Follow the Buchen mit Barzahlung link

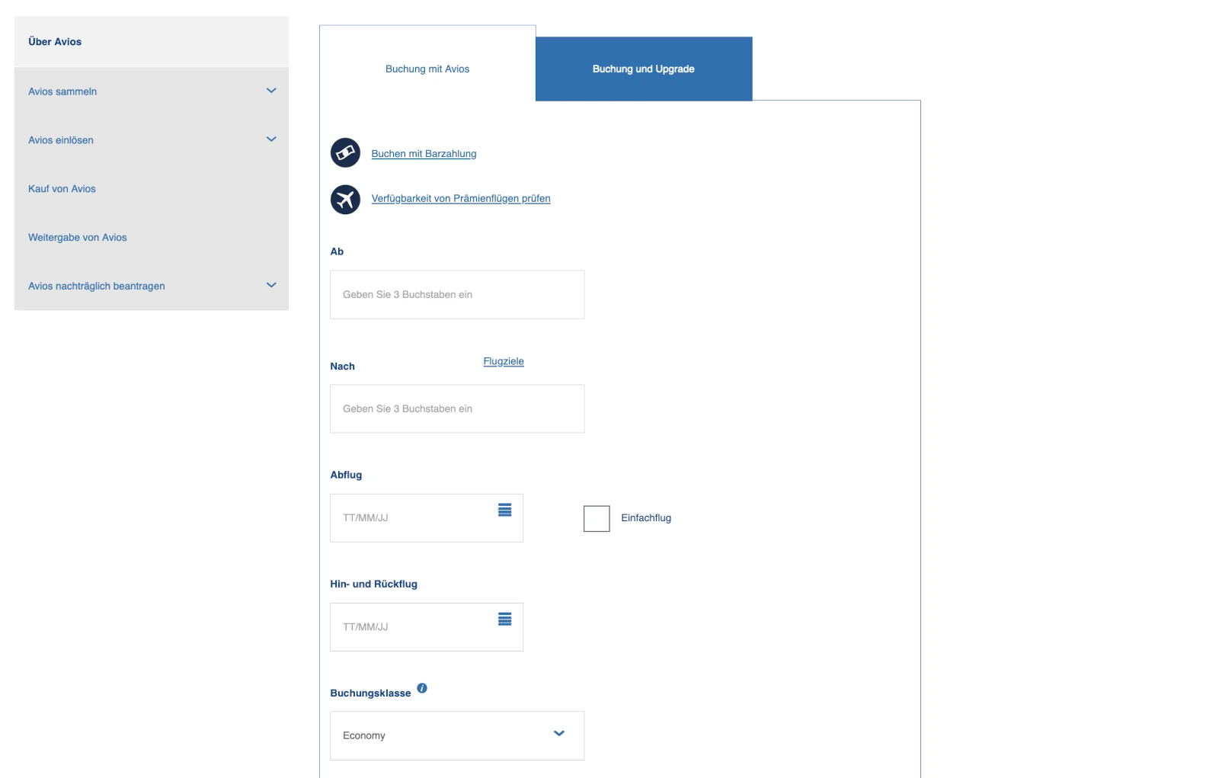point(424,154)
